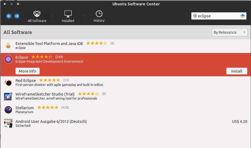Go back with the left arrow button
Image resolution: width=251 pixels, height=148 pixels.
(x=9, y=16)
